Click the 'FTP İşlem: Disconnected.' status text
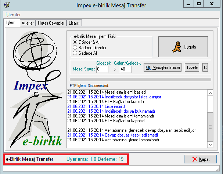Viewport: 223px width, 174px height. click(89, 86)
